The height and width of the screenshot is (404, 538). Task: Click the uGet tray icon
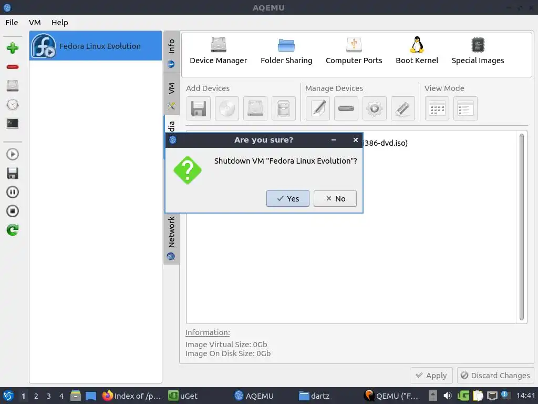463,396
